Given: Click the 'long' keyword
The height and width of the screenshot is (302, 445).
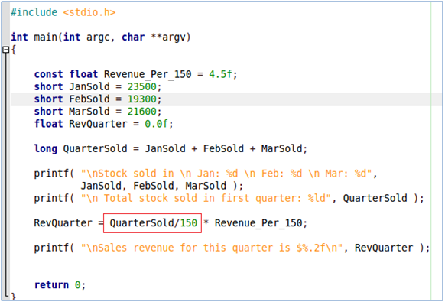Looking at the screenshot, I should (x=46, y=149).
